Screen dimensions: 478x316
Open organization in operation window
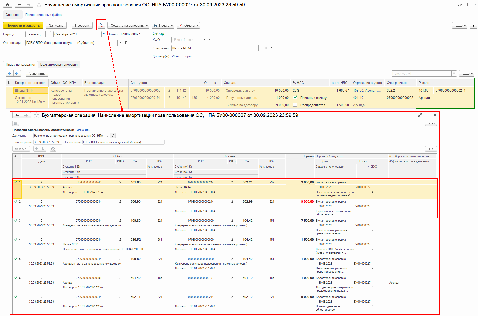point(162,142)
